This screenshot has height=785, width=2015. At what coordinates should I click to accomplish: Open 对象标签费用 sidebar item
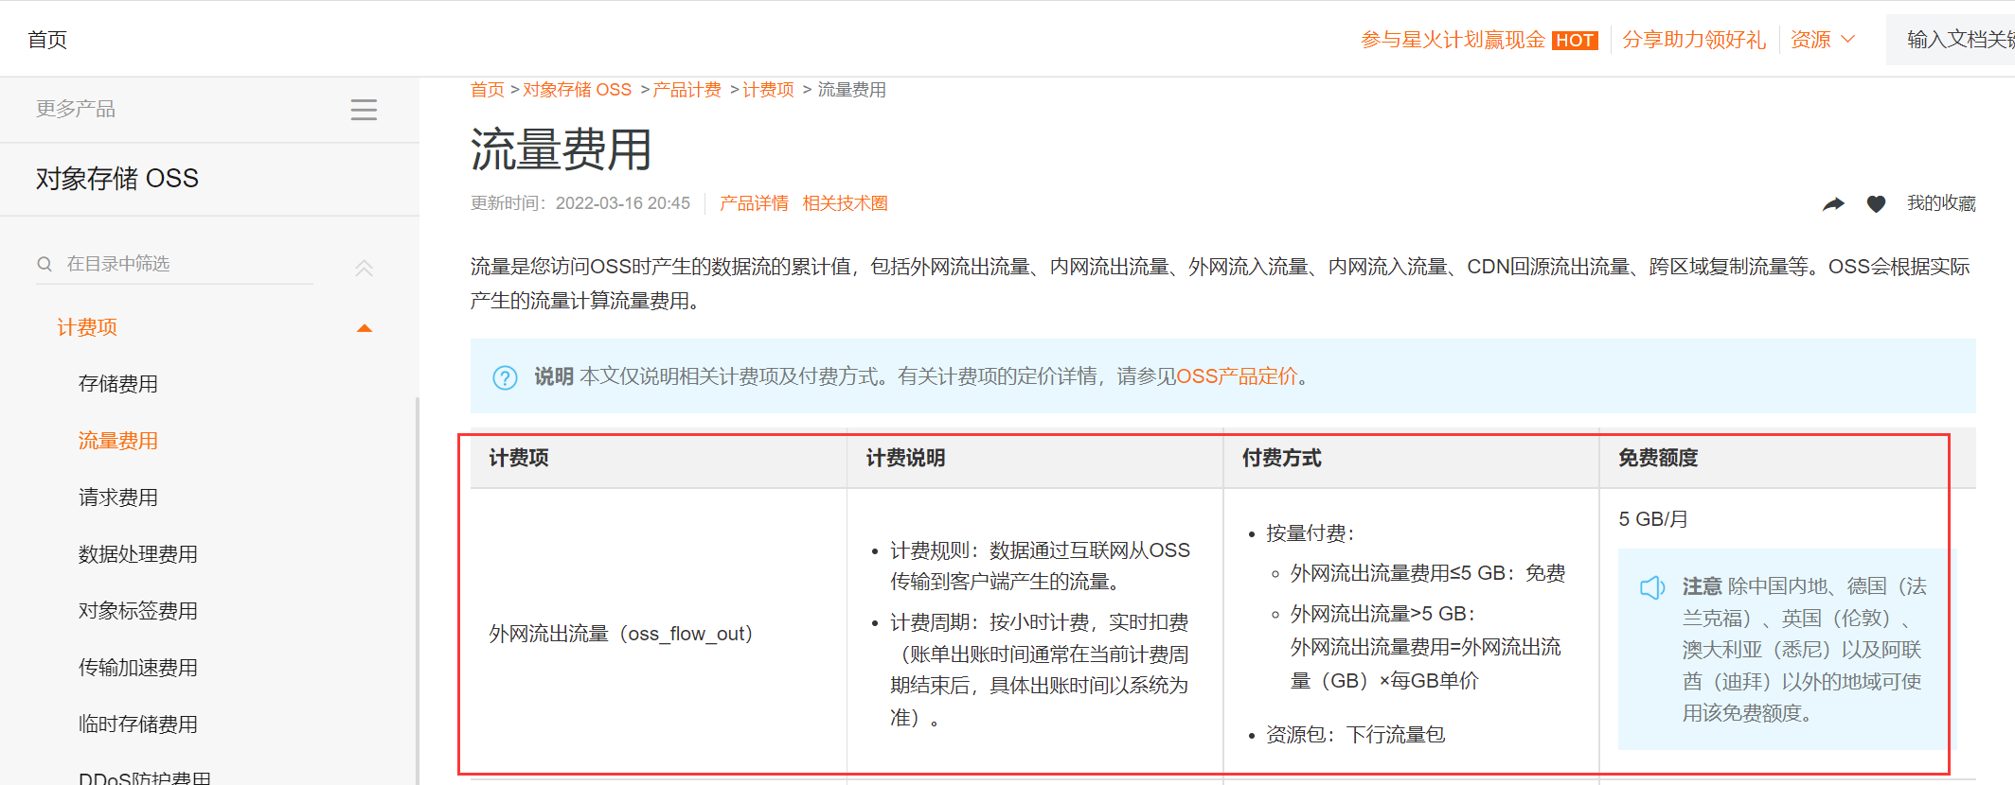[x=138, y=611]
